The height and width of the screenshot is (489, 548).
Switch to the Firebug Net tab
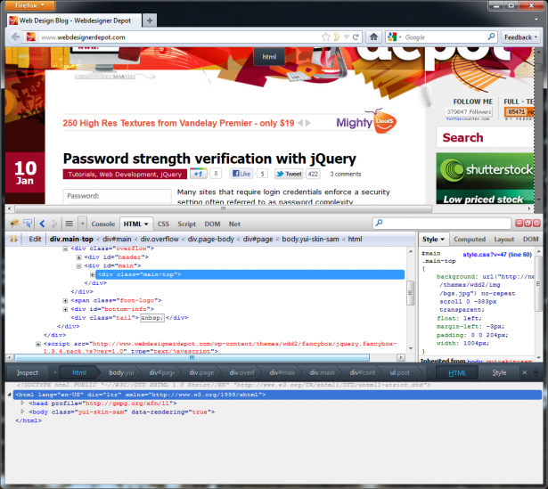(x=234, y=224)
